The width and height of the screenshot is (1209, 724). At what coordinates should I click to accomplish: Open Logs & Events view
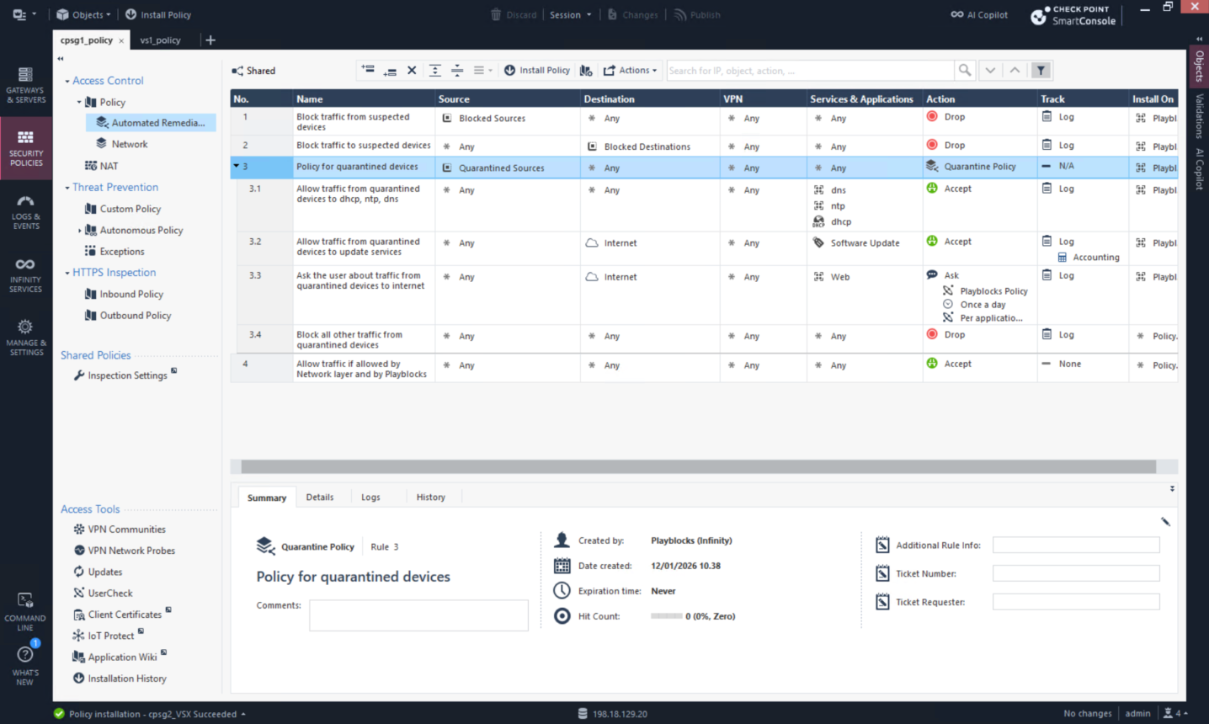pyautogui.click(x=25, y=212)
